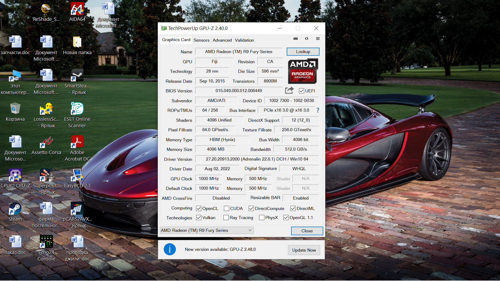Click the Lookup button

303,52
